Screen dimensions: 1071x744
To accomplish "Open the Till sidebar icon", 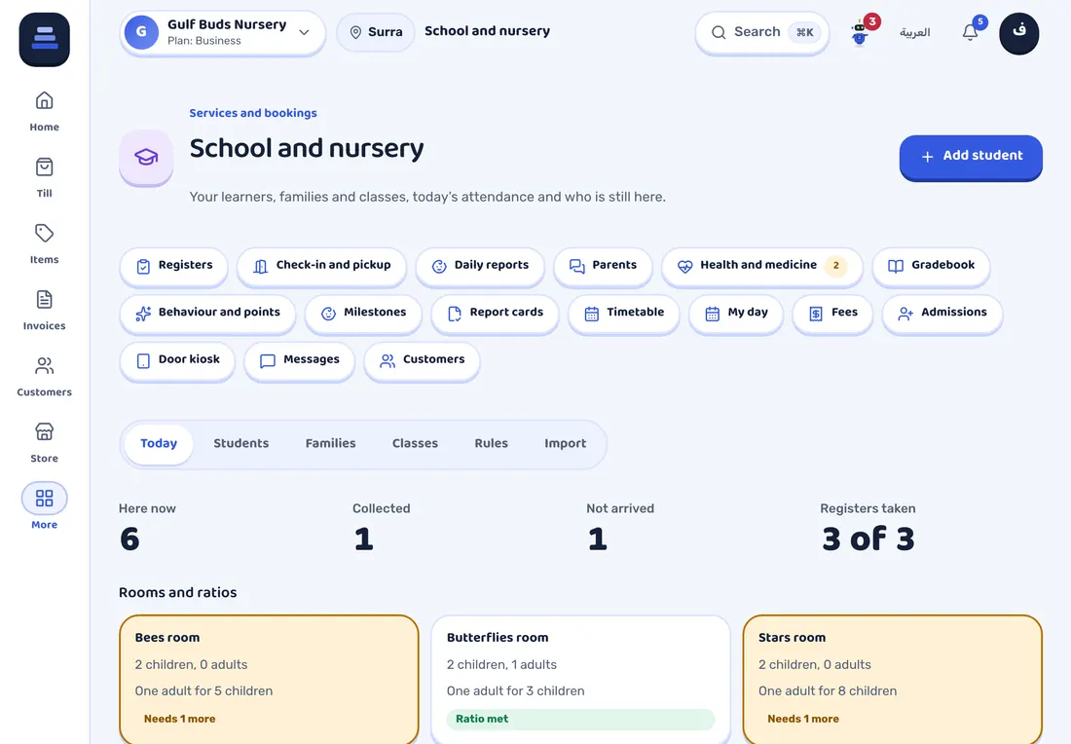I will click(x=45, y=177).
